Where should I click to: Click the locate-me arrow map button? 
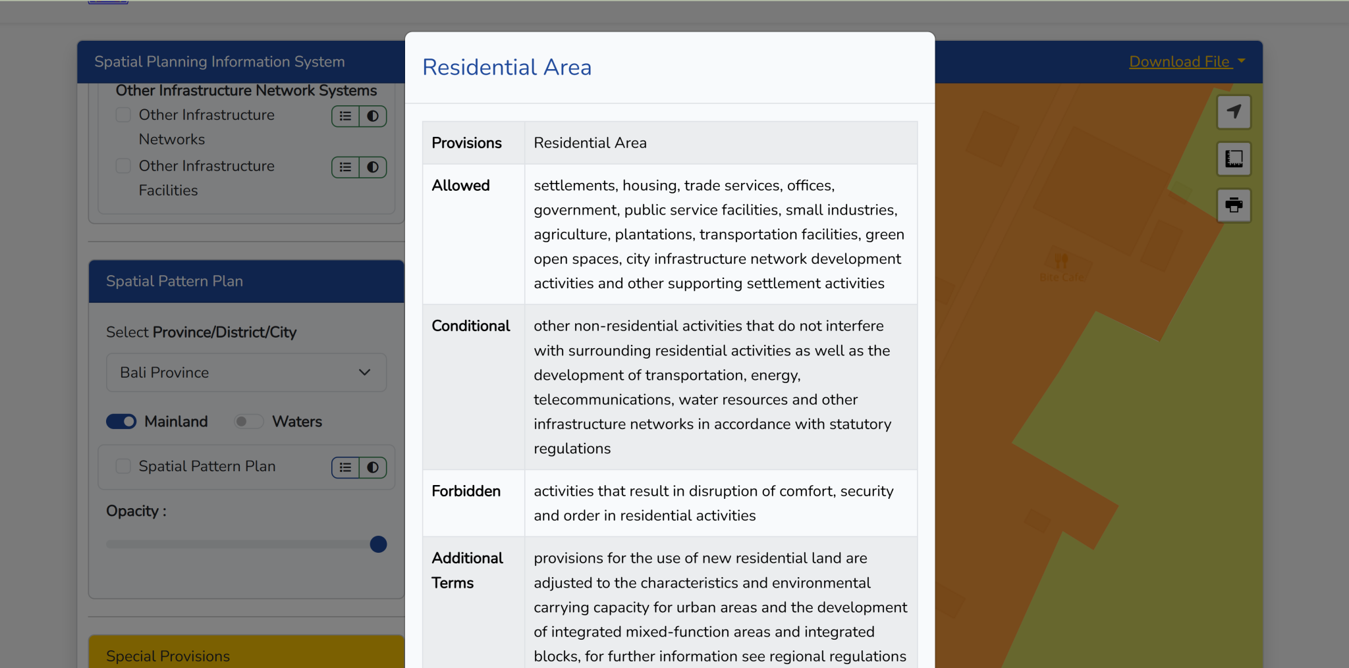pyautogui.click(x=1234, y=112)
